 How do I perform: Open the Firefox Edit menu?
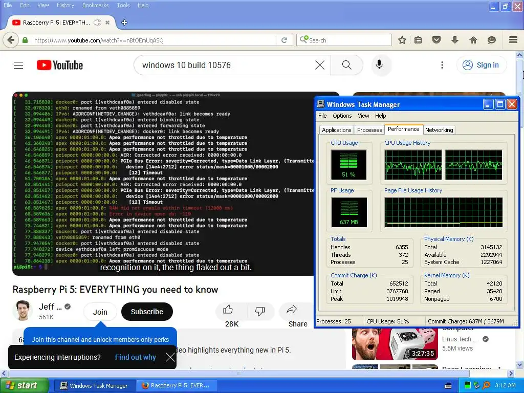pos(25,5)
